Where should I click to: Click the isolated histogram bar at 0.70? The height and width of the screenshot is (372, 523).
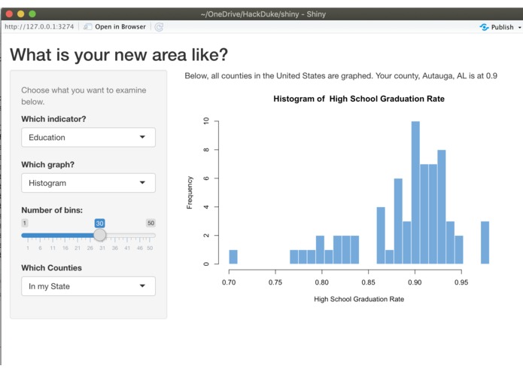pyautogui.click(x=233, y=257)
